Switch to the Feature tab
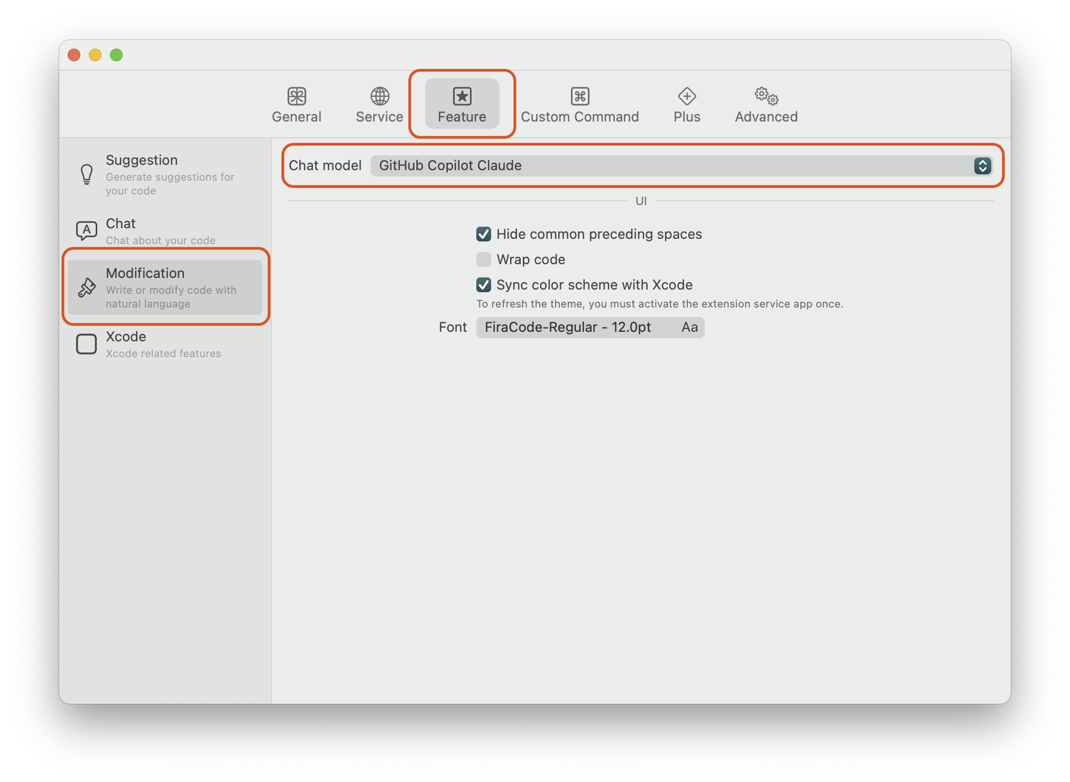 [462, 104]
